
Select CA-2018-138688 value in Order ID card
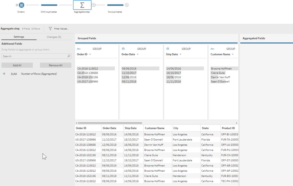tap(88, 73)
